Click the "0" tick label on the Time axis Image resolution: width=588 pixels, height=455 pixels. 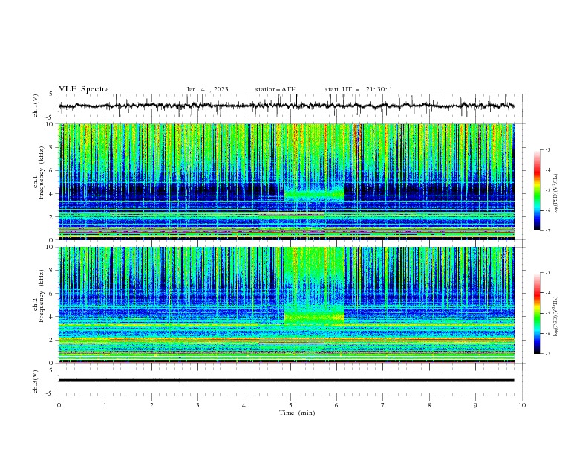pyautogui.click(x=59, y=405)
